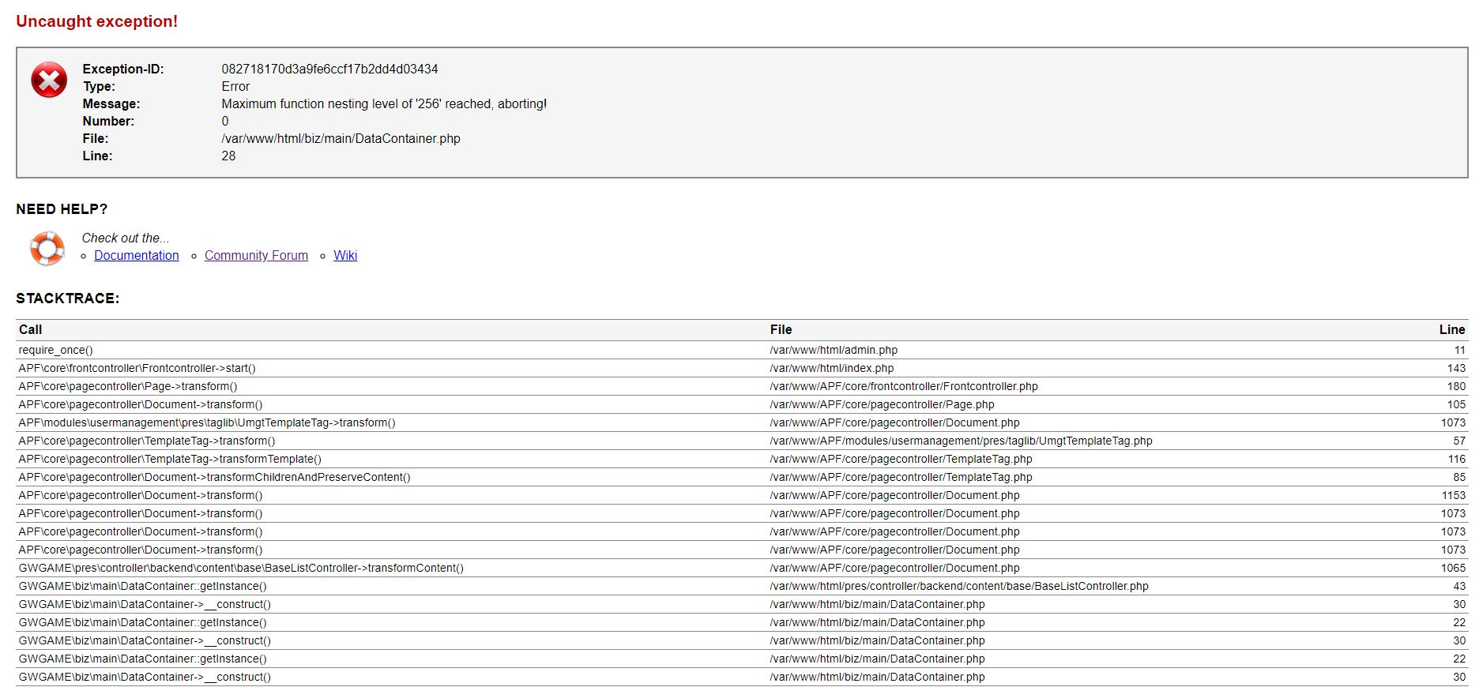1479x687 pixels.
Task: Open the Wiki link
Action: pyautogui.click(x=345, y=255)
